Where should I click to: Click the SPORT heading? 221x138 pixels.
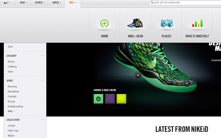pyautogui.click(x=10, y=81)
